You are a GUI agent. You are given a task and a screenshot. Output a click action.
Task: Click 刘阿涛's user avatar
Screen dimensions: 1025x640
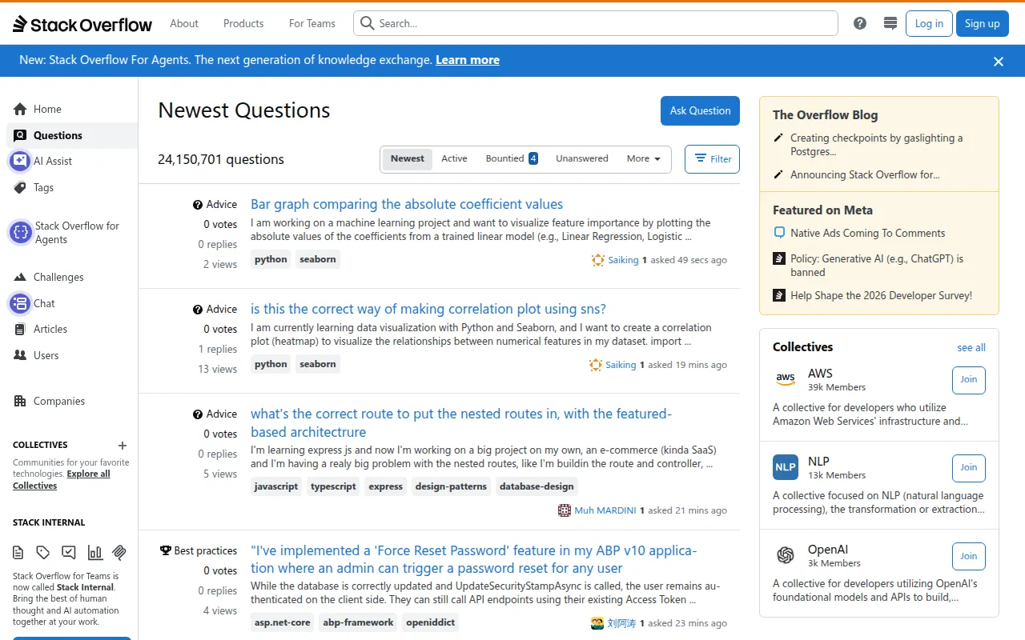597,623
